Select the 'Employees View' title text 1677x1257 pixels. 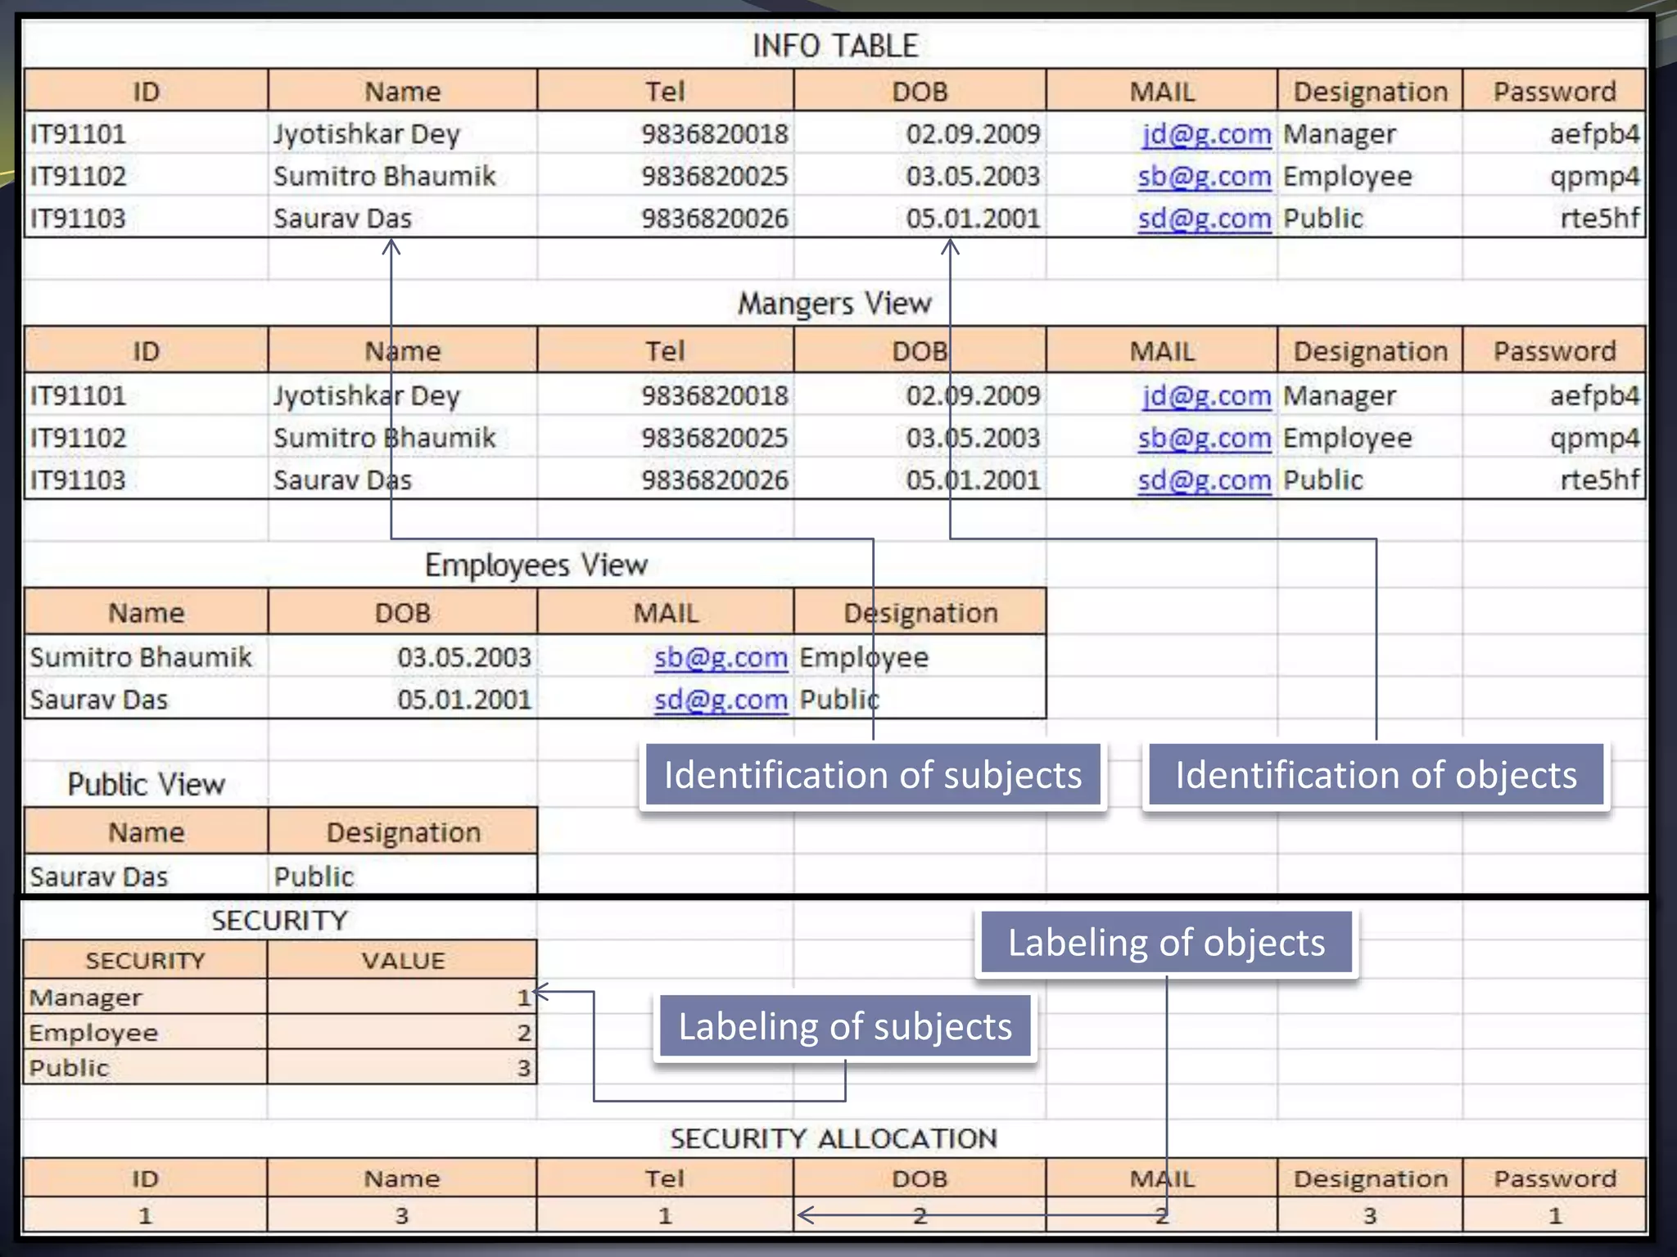tap(536, 565)
